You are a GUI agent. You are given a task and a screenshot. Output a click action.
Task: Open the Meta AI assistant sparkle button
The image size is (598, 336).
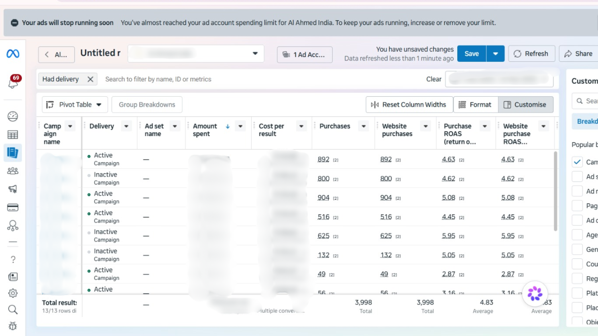(535, 294)
